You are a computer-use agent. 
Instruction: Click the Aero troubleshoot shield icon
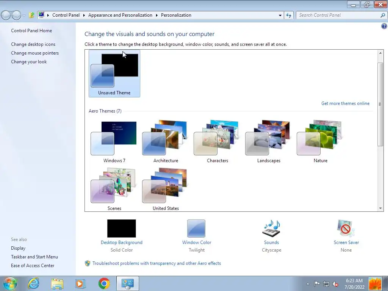coord(88,263)
